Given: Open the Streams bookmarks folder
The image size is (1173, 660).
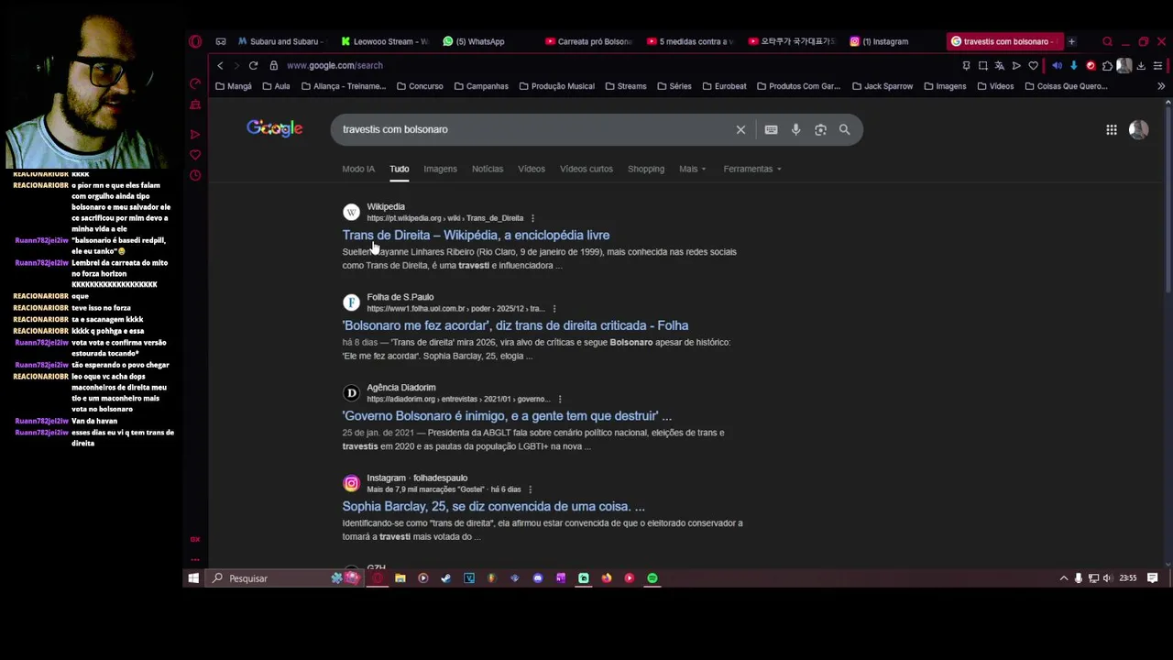Looking at the screenshot, I should pyautogui.click(x=625, y=86).
